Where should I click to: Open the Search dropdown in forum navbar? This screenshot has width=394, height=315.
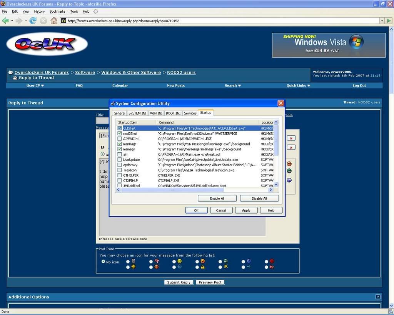click(x=233, y=85)
